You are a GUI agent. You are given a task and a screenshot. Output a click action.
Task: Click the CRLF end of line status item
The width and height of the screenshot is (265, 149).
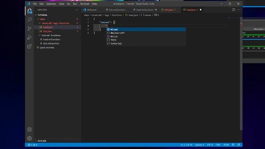coord(218,145)
